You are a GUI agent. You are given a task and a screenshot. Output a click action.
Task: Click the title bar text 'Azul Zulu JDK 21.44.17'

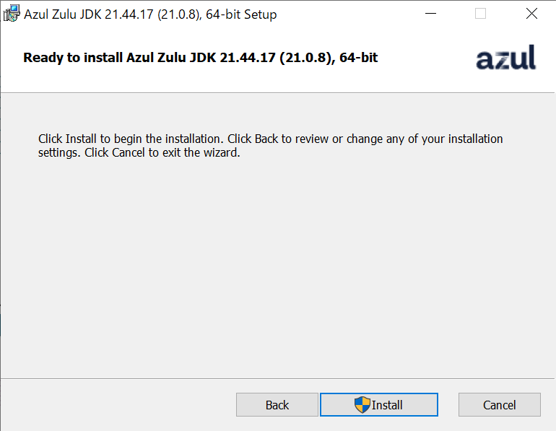pyautogui.click(x=88, y=14)
